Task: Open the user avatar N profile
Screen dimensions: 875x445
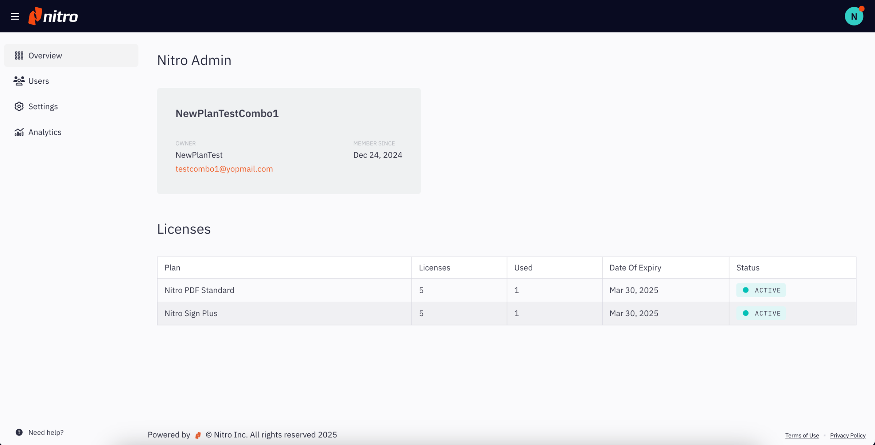Action: tap(853, 16)
